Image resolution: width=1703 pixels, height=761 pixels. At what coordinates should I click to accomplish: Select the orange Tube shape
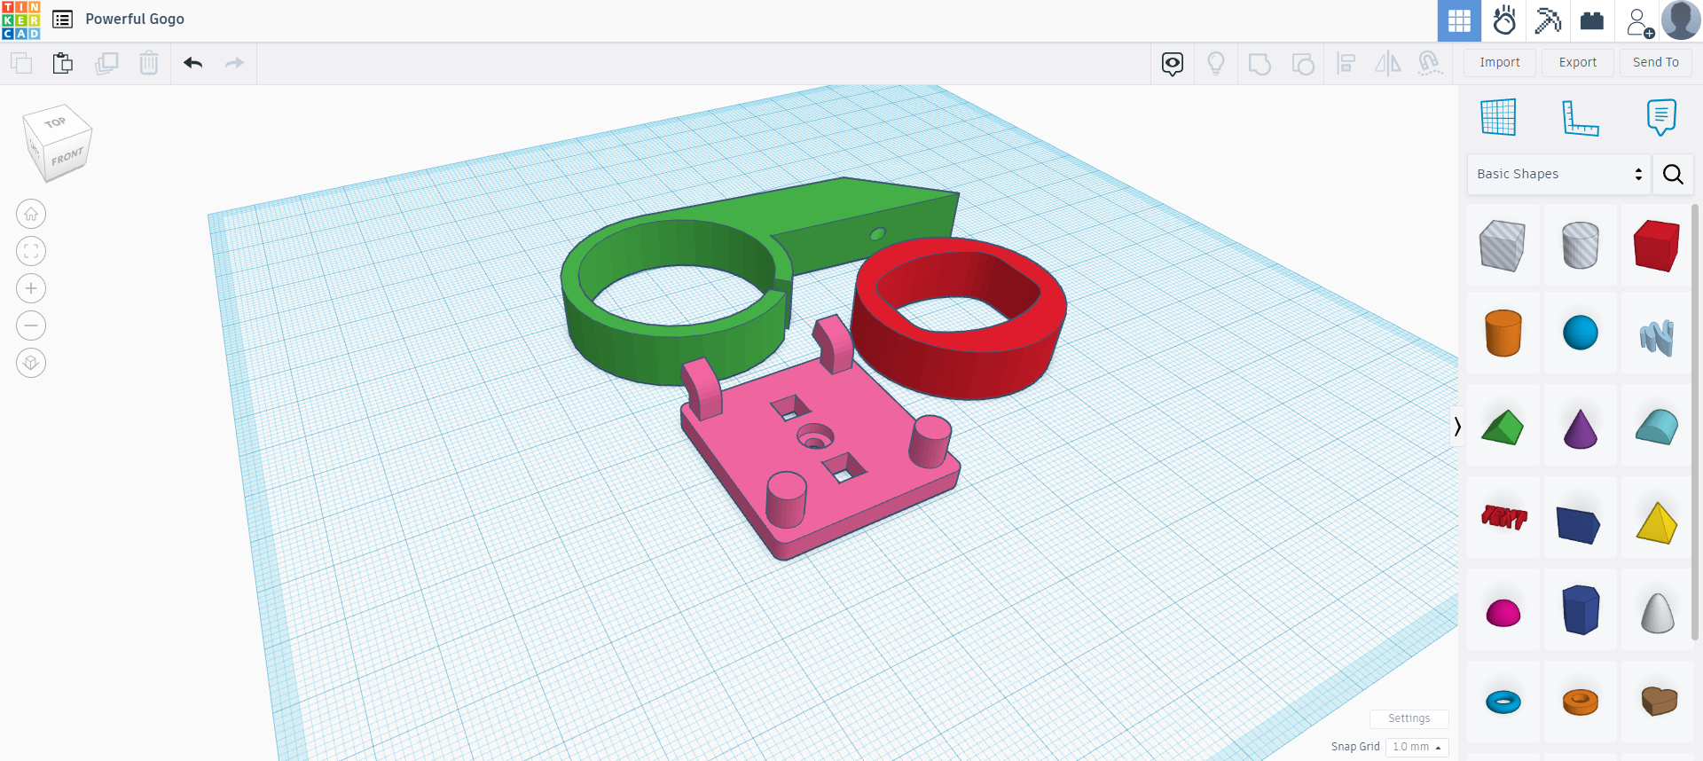(1580, 702)
